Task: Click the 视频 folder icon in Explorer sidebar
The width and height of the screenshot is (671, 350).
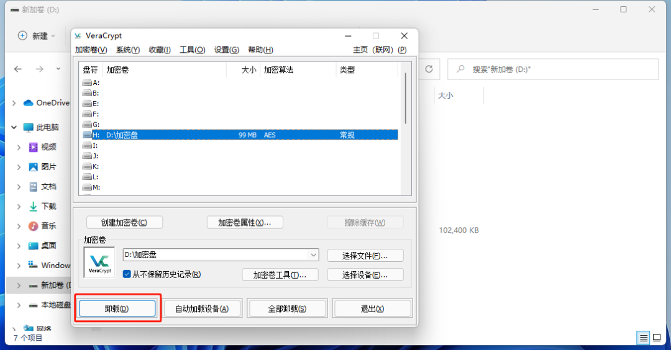Action: [33, 147]
